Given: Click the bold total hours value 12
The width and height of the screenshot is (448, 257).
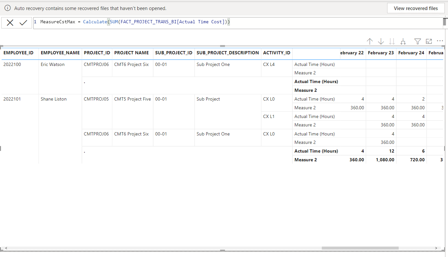Looking at the screenshot, I should (x=392, y=151).
